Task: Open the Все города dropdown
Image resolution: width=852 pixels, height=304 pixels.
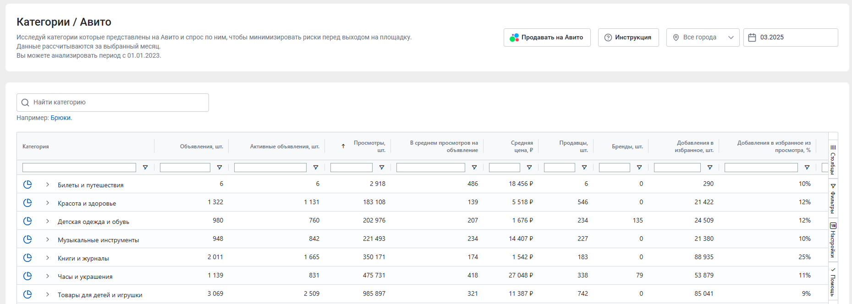Action: pos(702,38)
